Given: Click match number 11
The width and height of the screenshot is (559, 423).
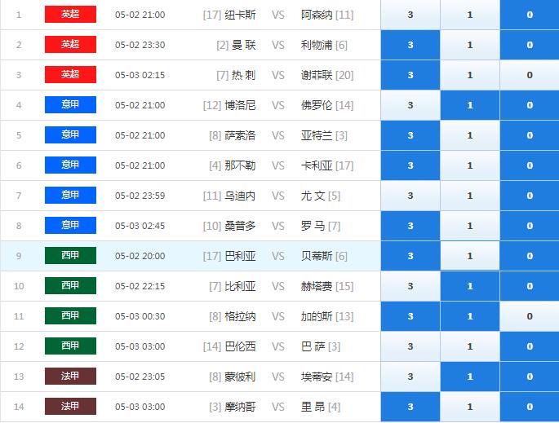Looking at the screenshot, I should 19,316.
